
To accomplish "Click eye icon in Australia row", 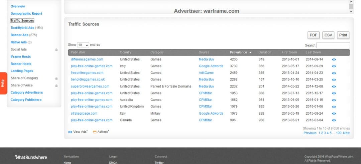I will point(334,100).
